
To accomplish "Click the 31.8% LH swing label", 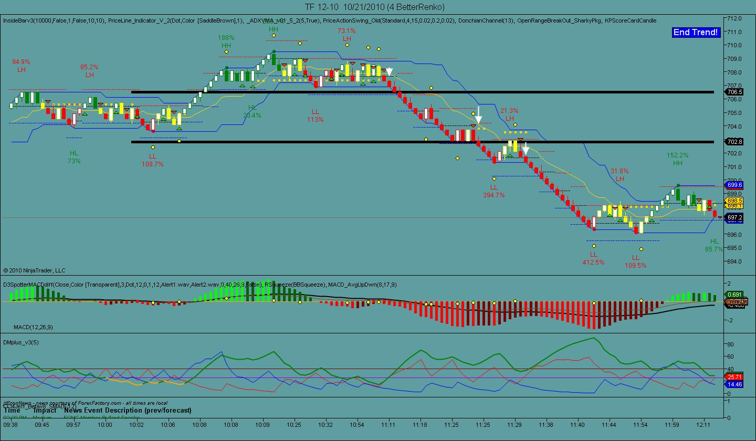I will (x=619, y=175).
